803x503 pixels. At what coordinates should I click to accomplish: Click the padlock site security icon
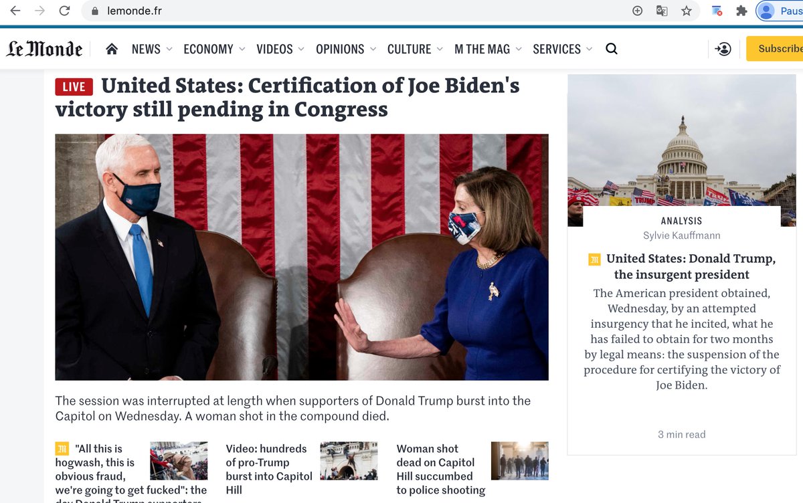click(94, 11)
